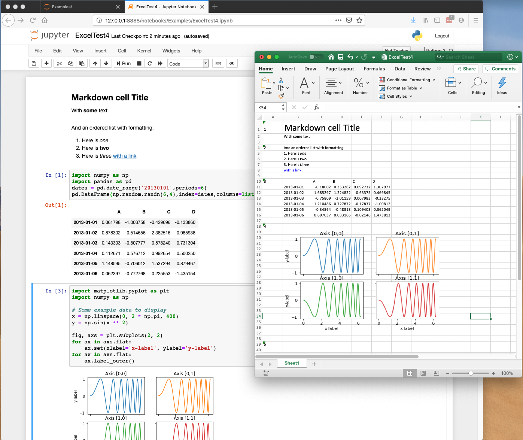Cut using the Excel ribbon scissors icon
Viewport: 523px width, 440px height.
click(x=281, y=80)
